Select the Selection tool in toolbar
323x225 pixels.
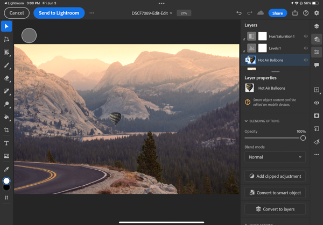pyautogui.click(x=6, y=52)
